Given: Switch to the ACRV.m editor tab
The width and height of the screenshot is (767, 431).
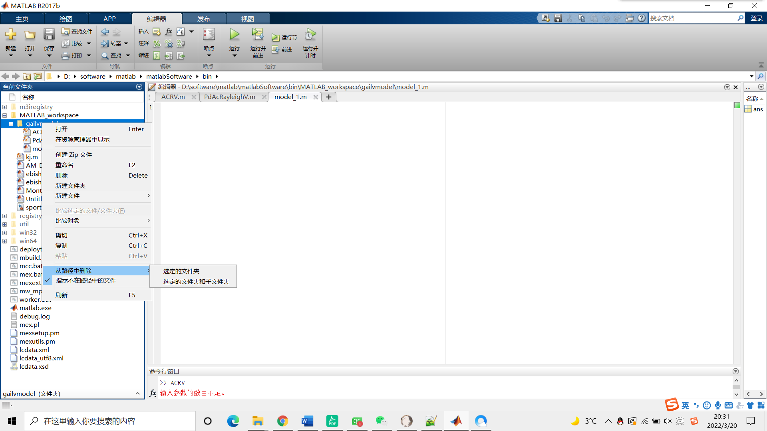Looking at the screenshot, I should 173,97.
